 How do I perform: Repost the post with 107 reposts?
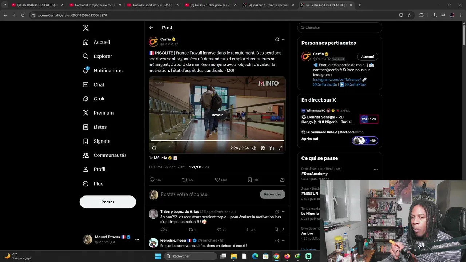(x=188, y=180)
